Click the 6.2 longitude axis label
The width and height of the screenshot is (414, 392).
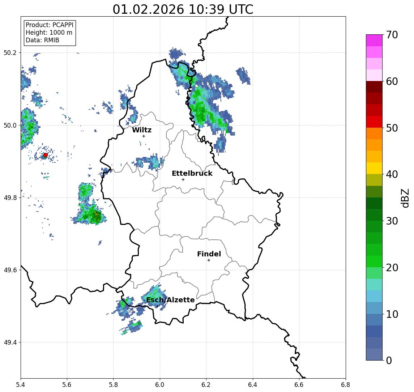pyautogui.click(x=206, y=385)
